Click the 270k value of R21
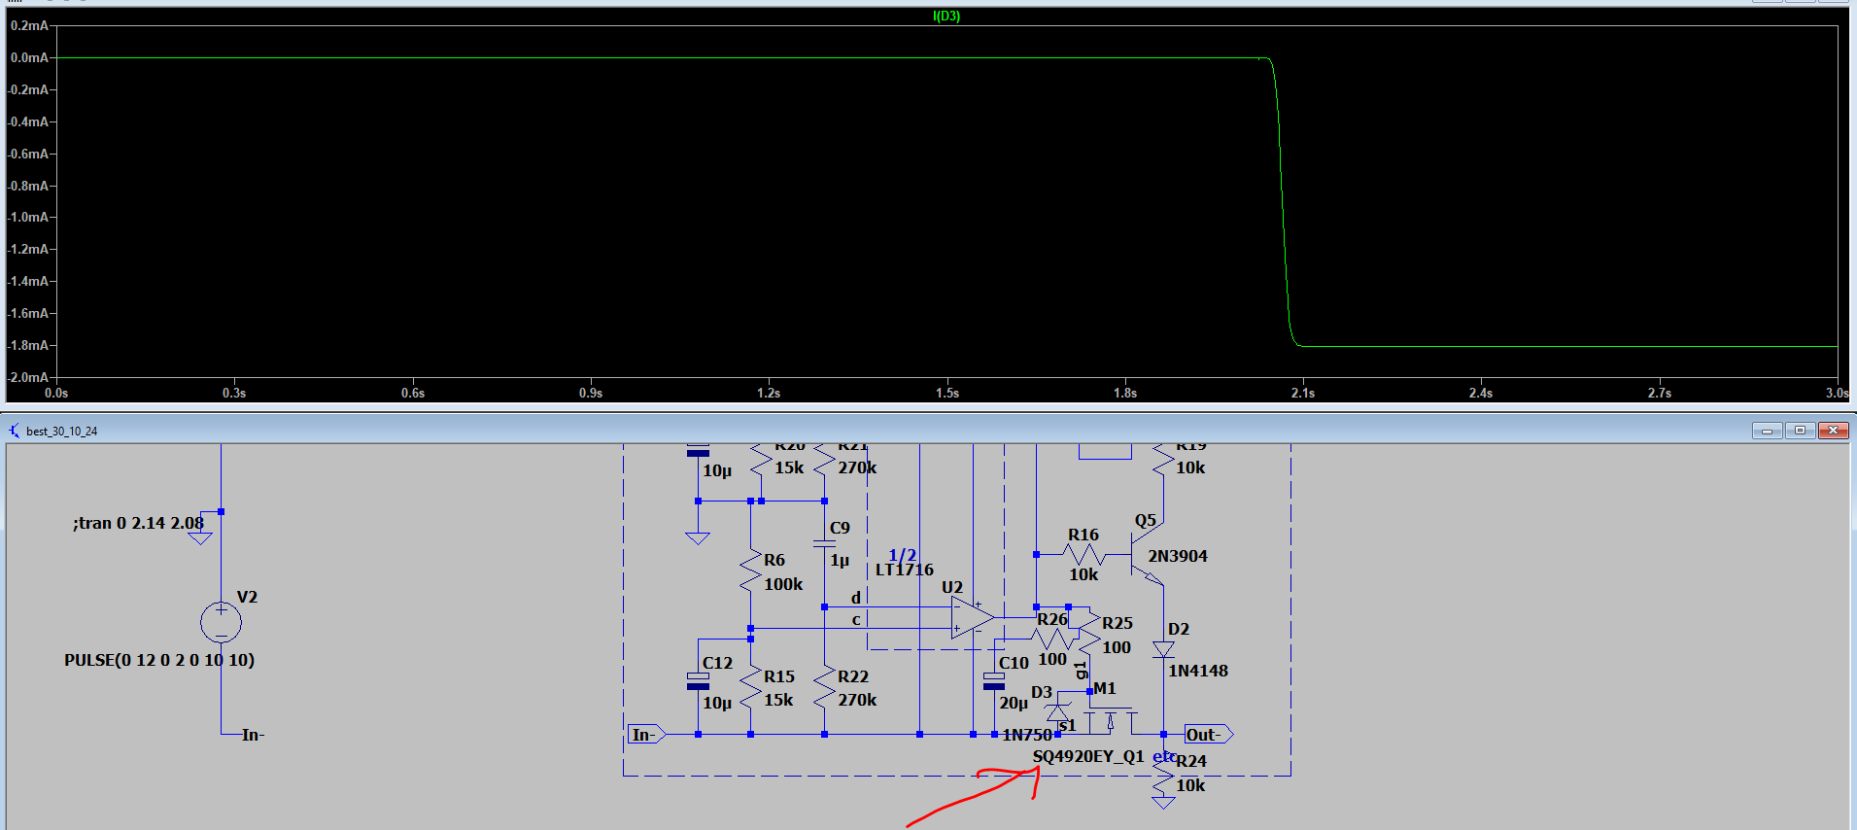Screen dimensions: 1857x830 click(857, 467)
